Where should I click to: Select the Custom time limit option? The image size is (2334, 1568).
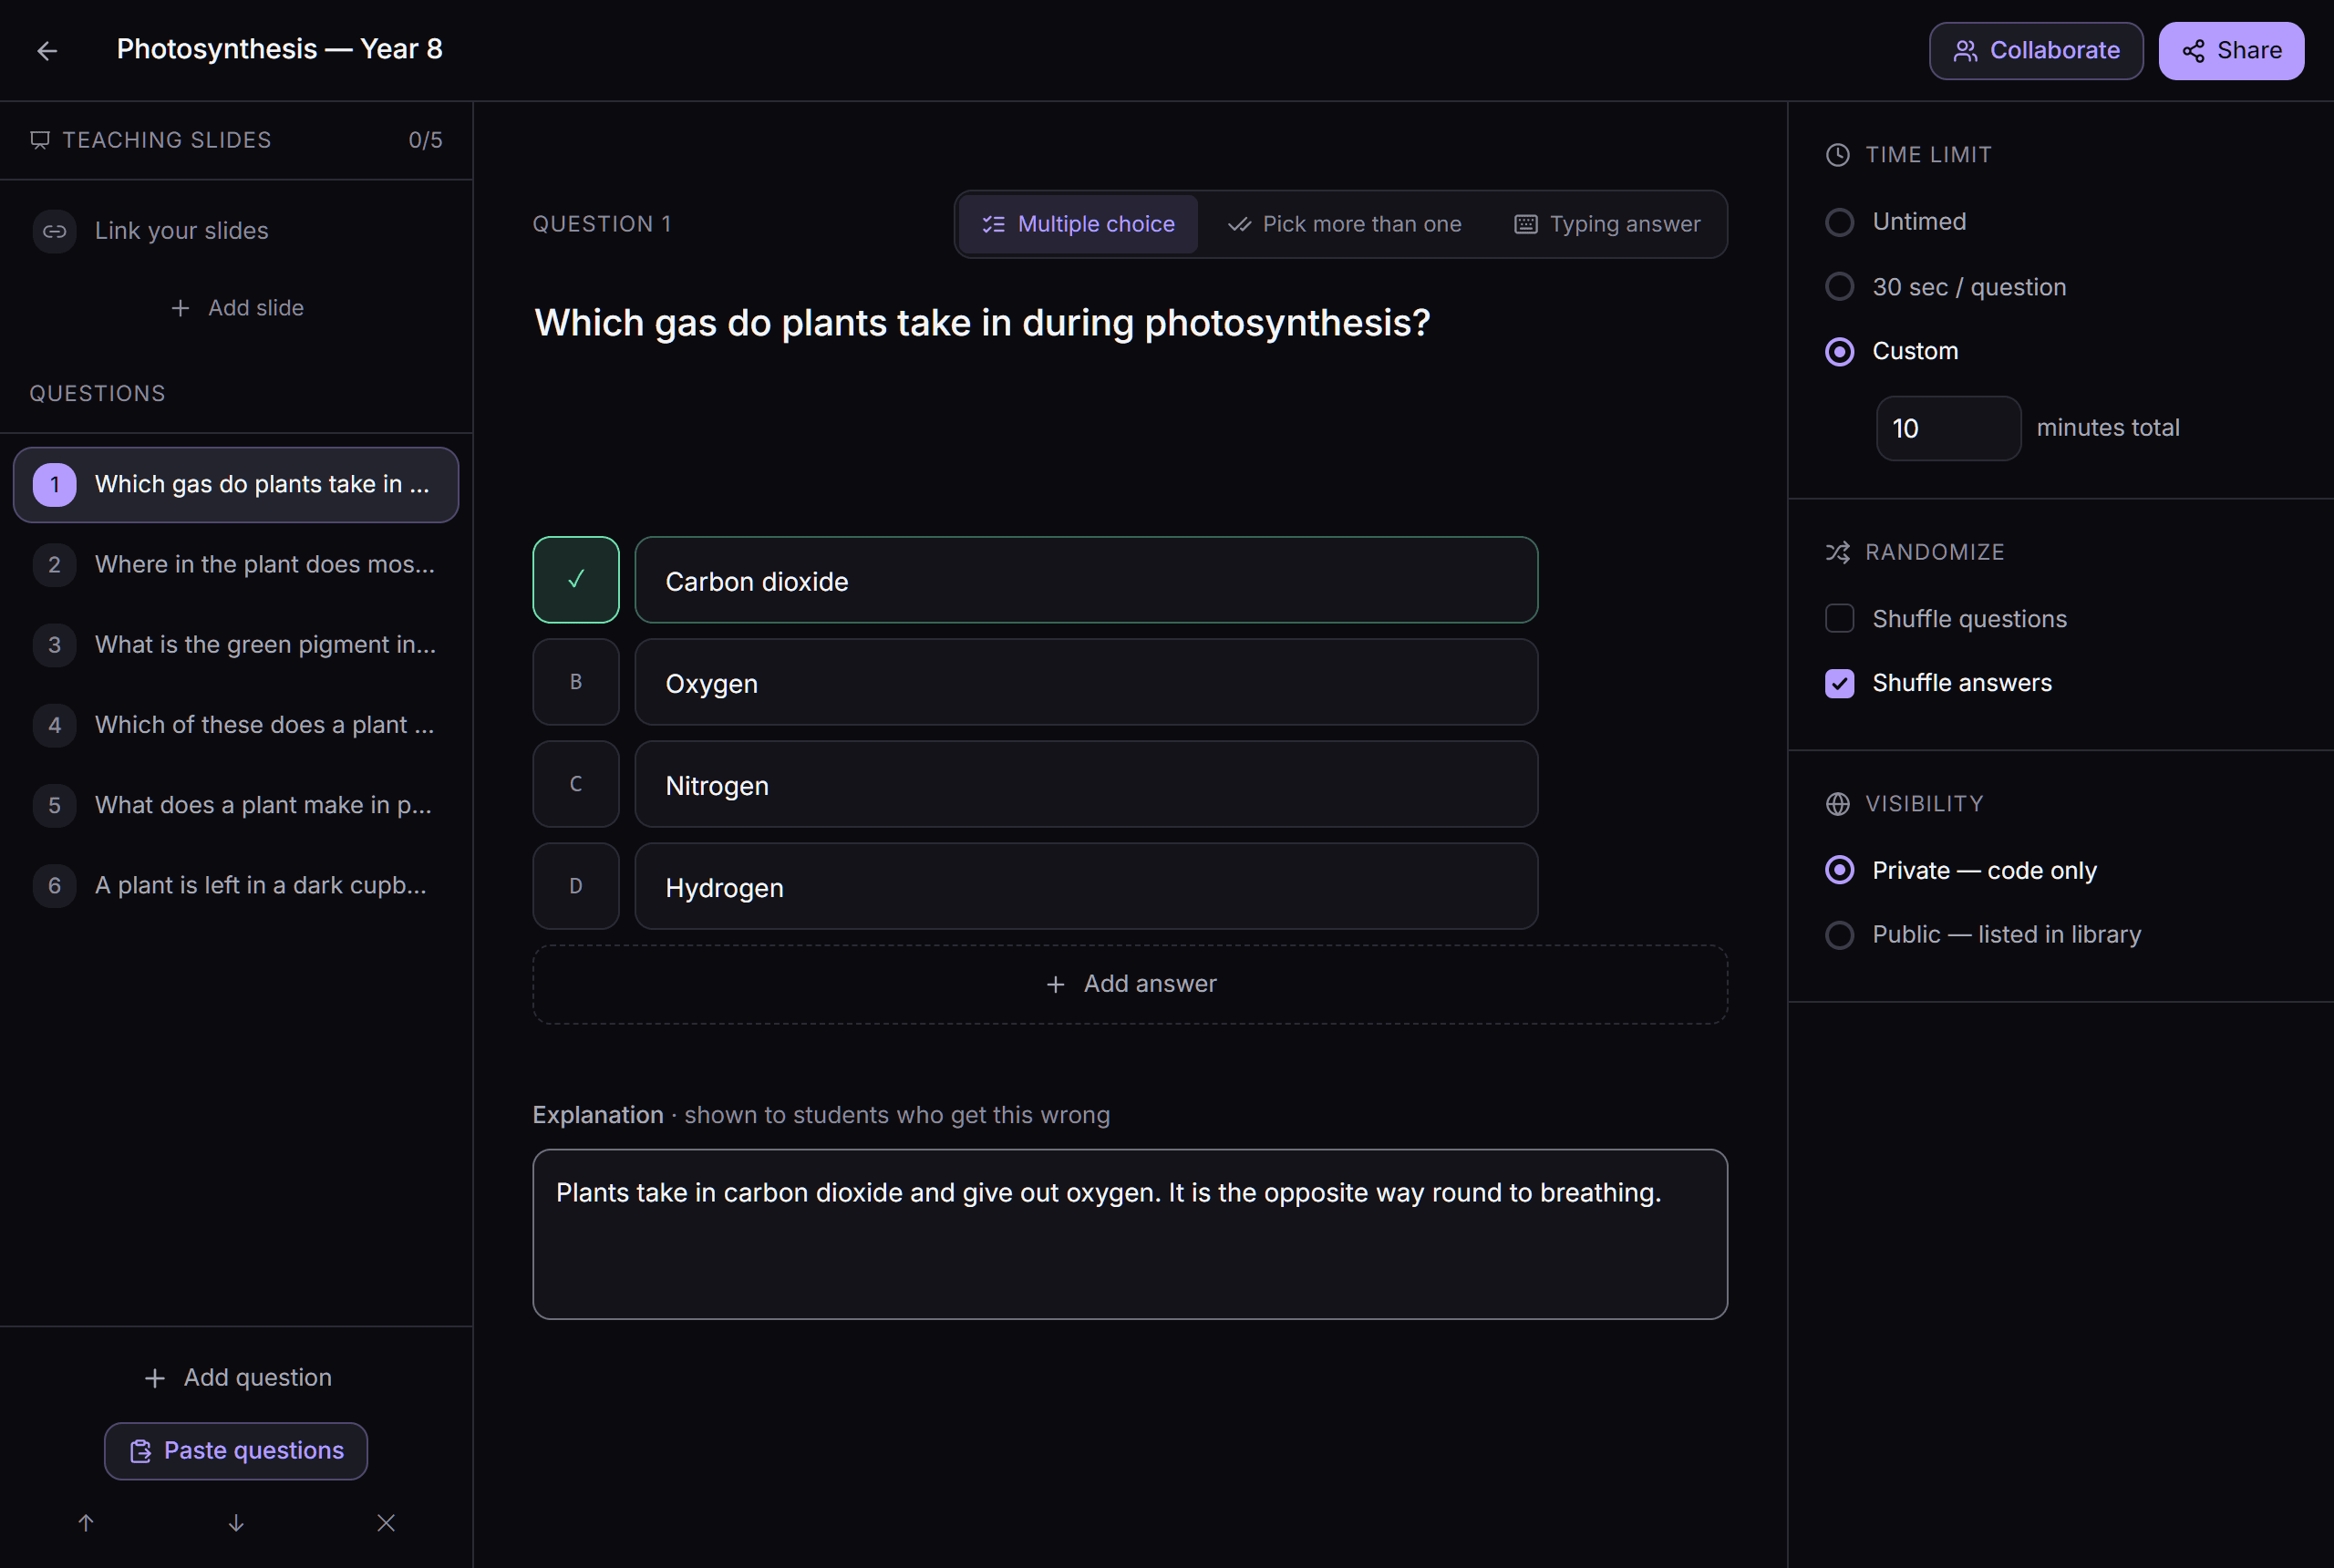click(1840, 352)
